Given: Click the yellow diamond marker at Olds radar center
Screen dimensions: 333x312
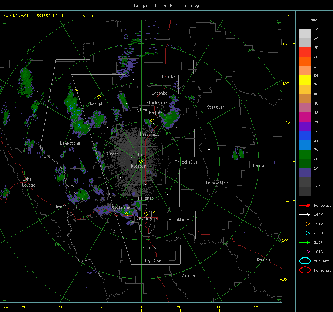Looking at the screenshot, I should pos(141,162).
